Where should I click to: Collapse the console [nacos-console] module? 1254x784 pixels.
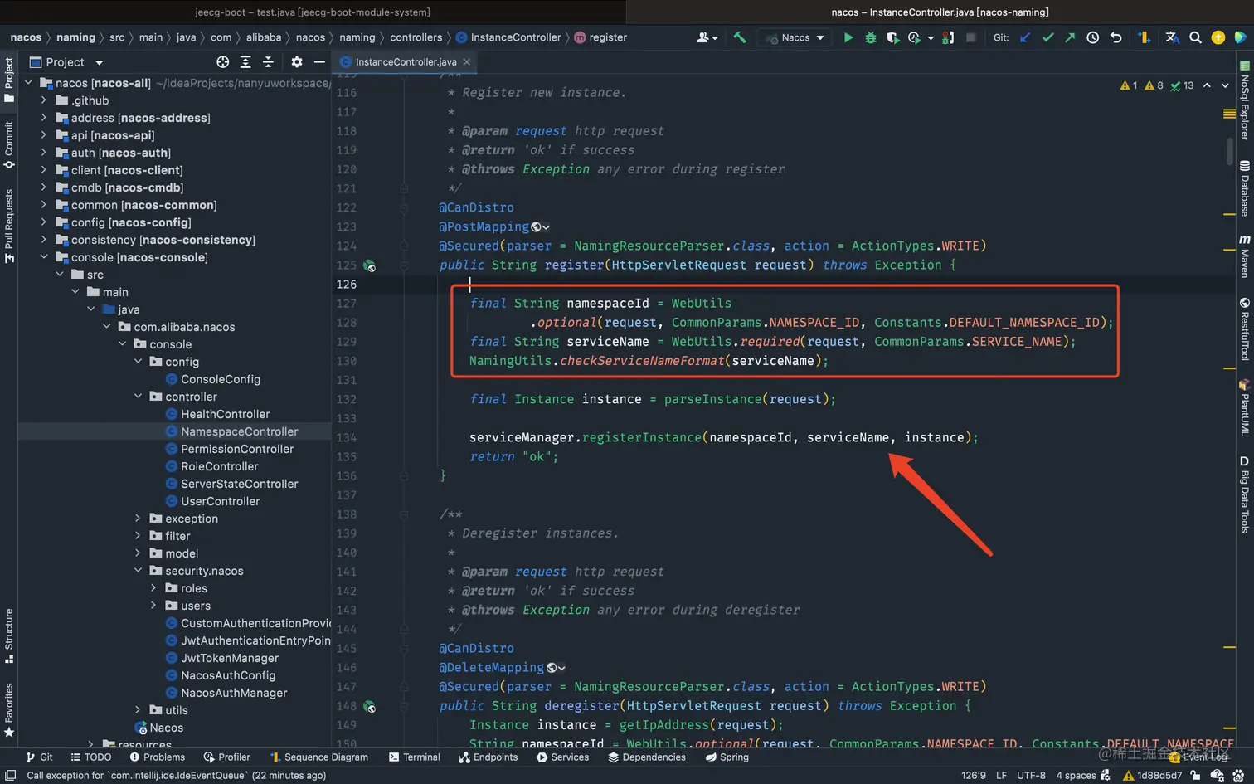44,257
